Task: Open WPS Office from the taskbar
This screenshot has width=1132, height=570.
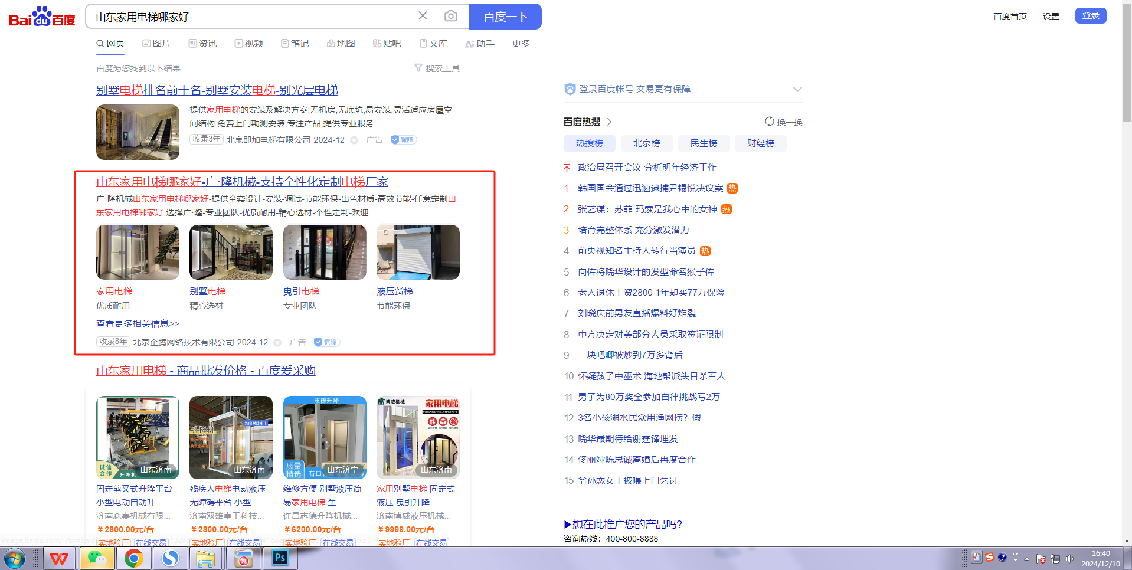Action: [x=59, y=558]
